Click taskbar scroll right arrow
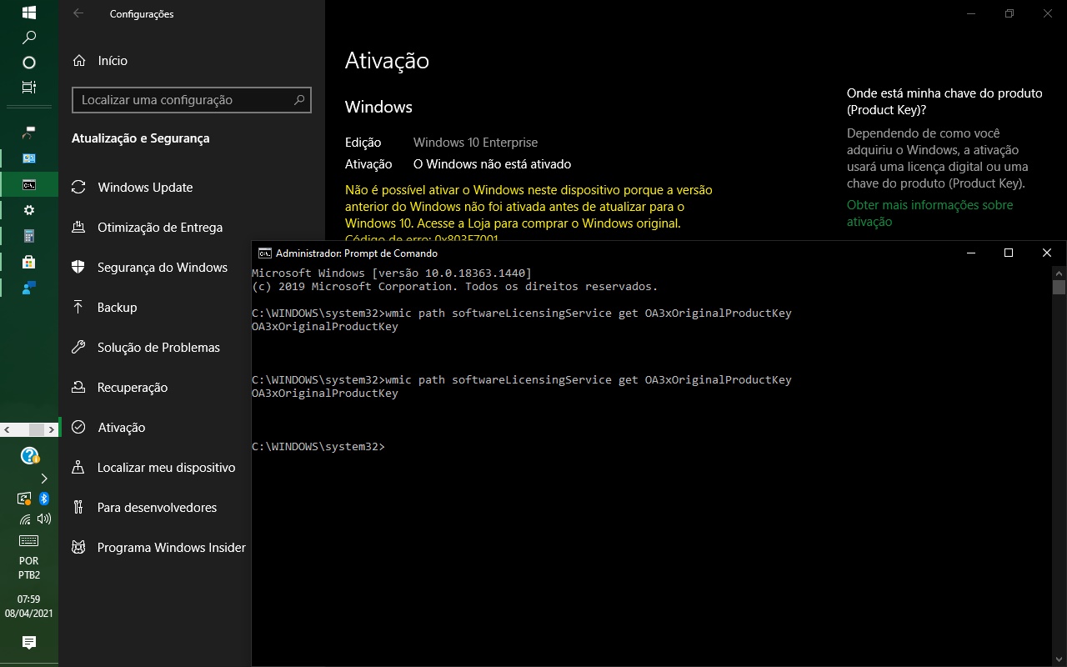Viewport: 1067px width, 667px height. [x=51, y=429]
